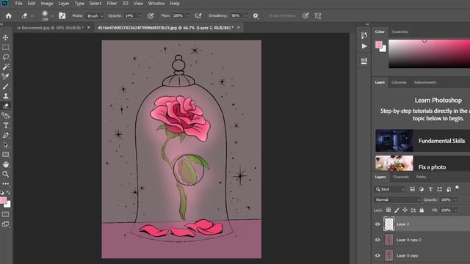Select the Rectangular Marquee tool
This screenshot has width=470, height=264.
point(5,47)
